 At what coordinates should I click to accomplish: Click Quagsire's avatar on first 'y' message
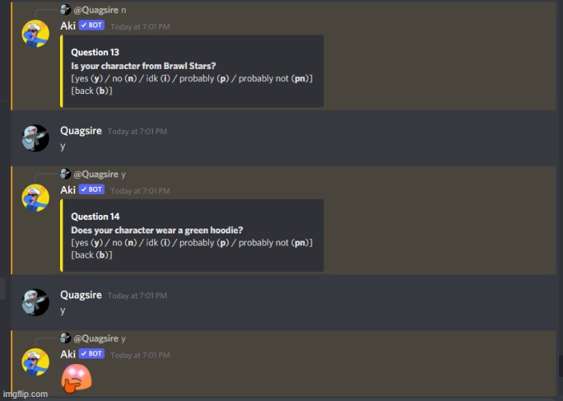click(35, 138)
